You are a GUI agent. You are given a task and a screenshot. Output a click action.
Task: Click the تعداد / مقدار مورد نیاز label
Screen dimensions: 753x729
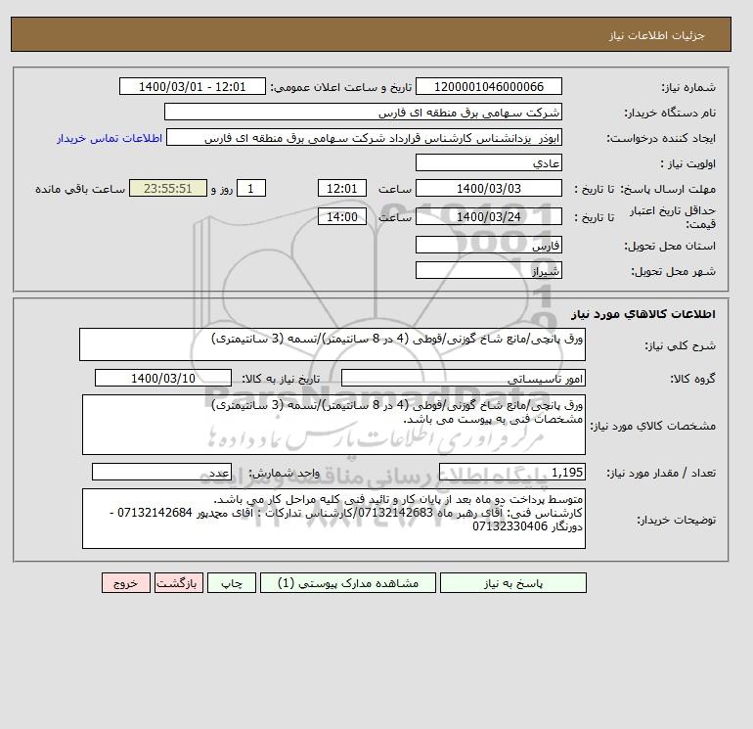[x=661, y=474]
